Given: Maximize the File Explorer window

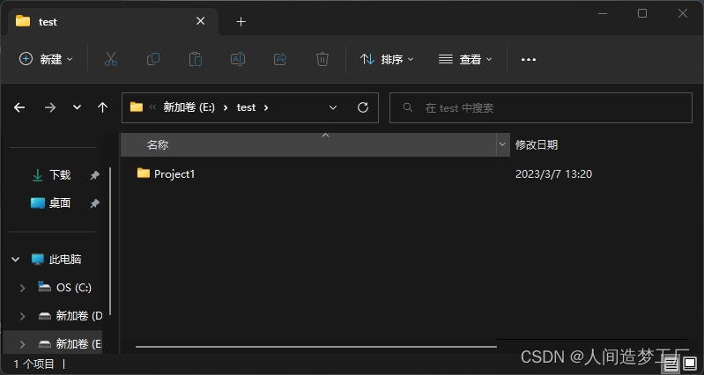Looking at the screenshot, I should pyautogui.click(x=642, y=14).
